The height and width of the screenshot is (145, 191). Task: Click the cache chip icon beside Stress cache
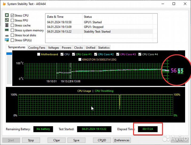(x=7, y=25)
